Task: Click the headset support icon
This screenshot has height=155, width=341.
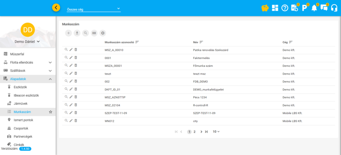Action: click(x=334, y=8)
